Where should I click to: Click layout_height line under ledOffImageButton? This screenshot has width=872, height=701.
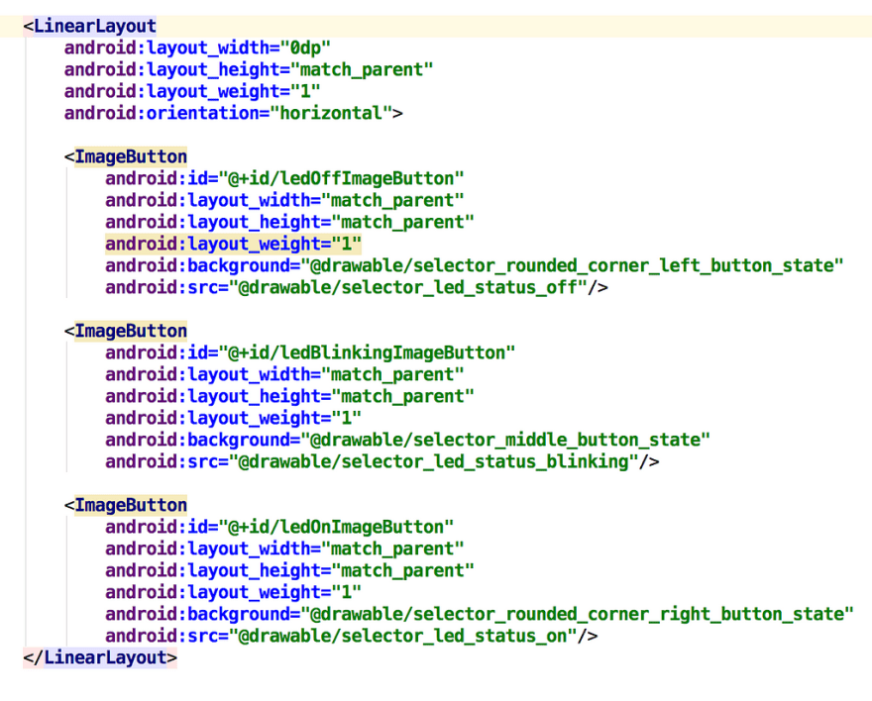pos(289,222)
